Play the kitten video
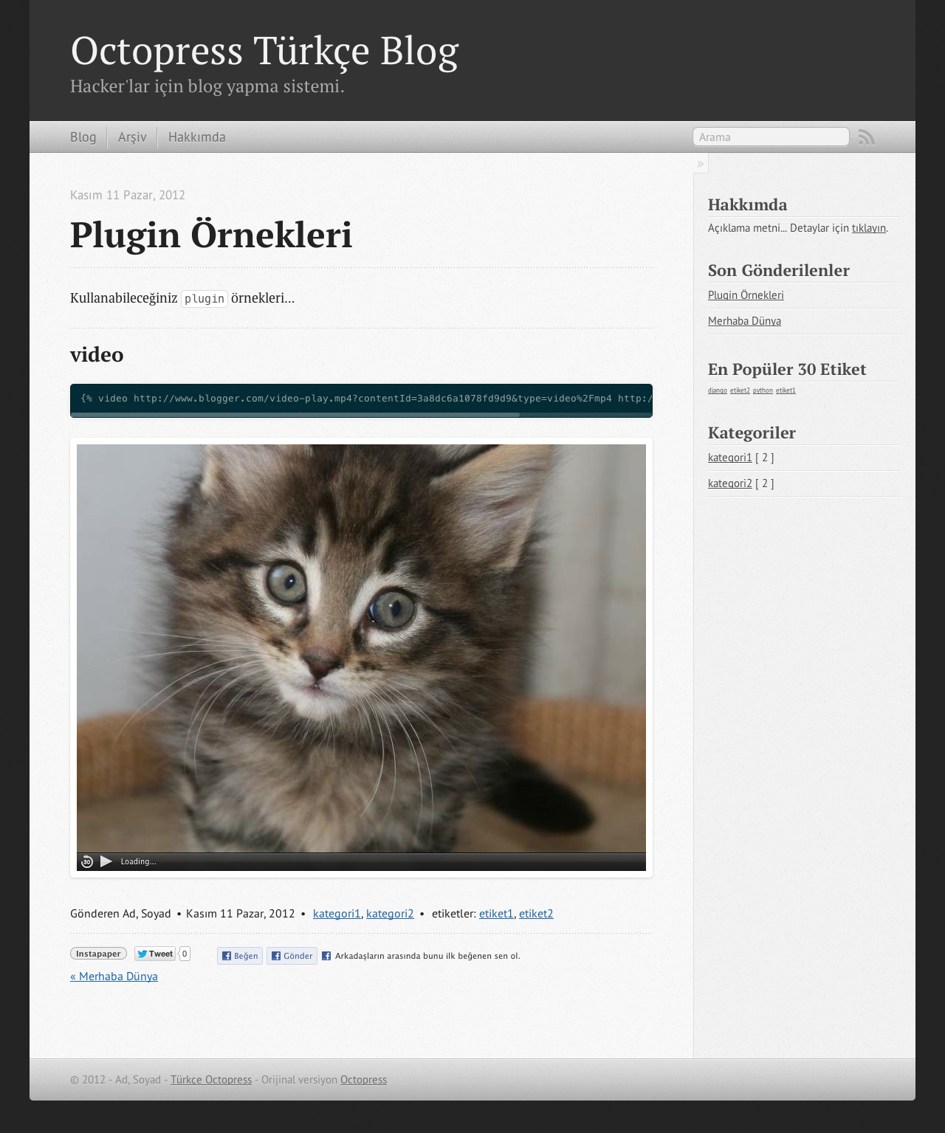Image resolution: width=945 pixels, height=1133 pixels. coord(106,861)
